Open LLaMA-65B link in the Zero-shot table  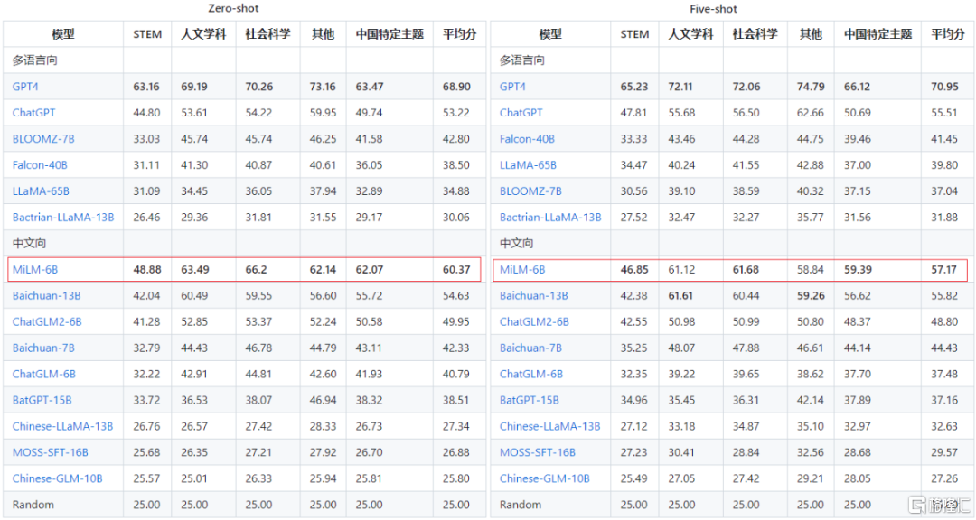tap(41, 191)
